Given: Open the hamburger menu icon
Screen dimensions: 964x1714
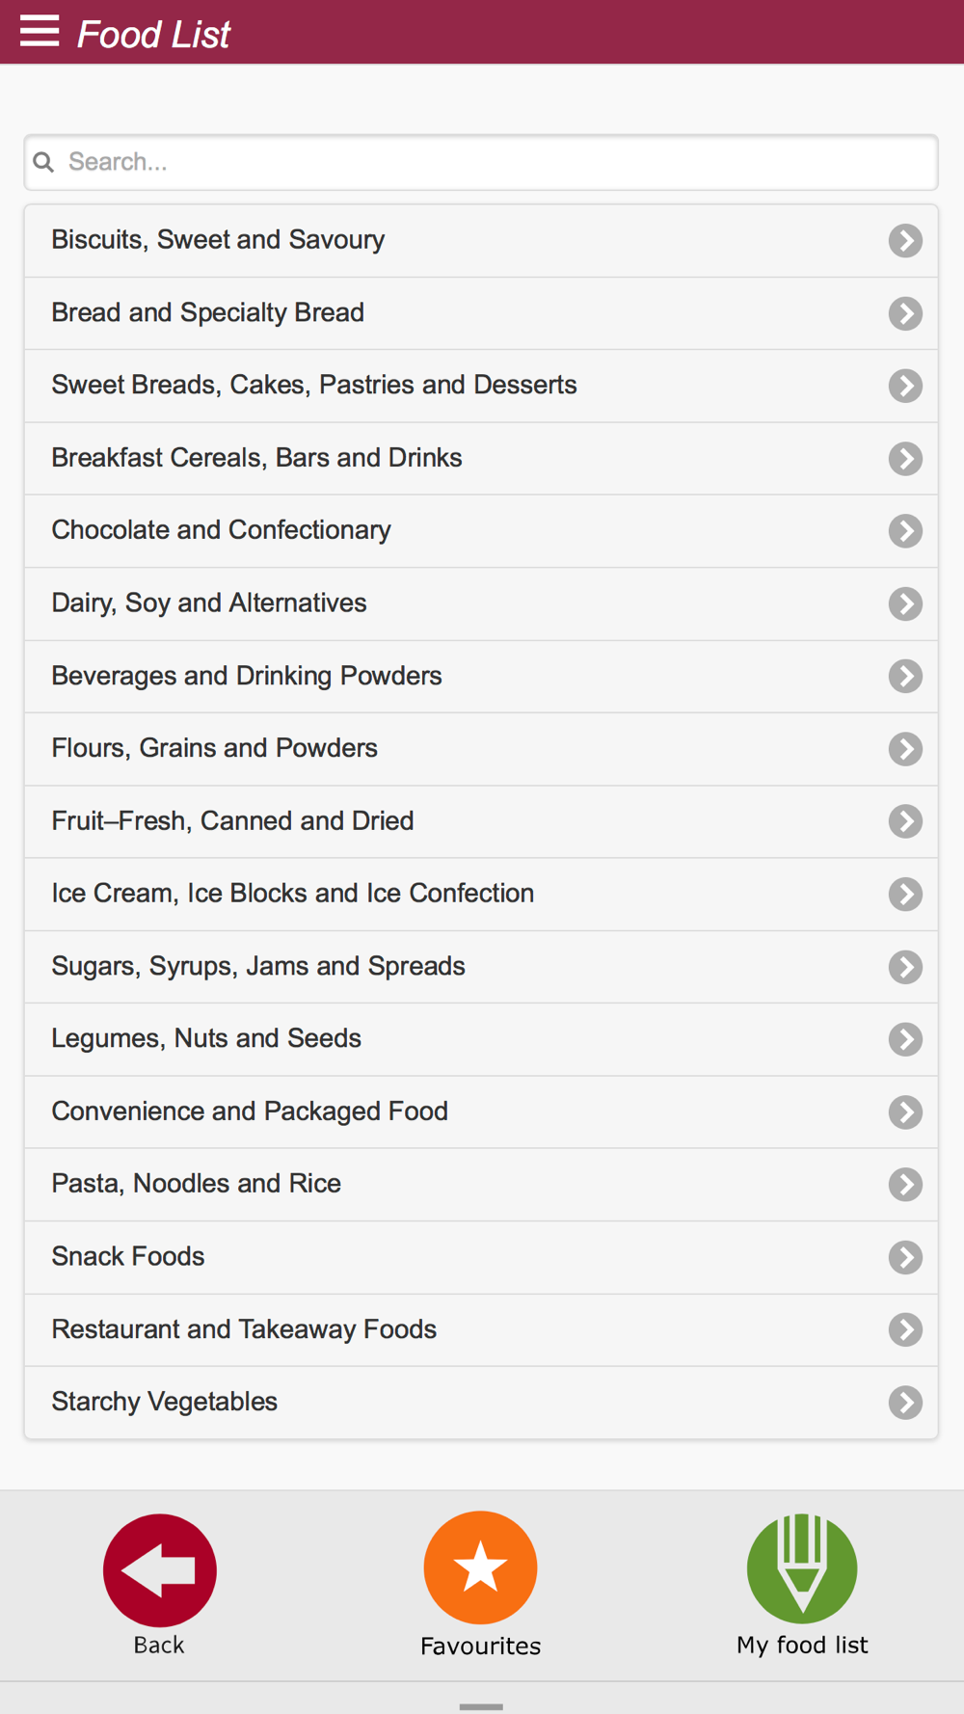Looking at the screenshot, I should pos(40,31).
